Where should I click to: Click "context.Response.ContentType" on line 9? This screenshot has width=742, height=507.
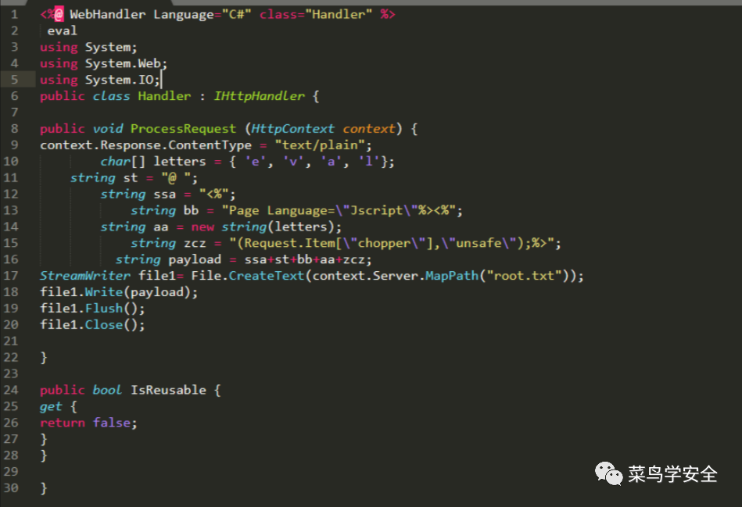tap(145, 145)
